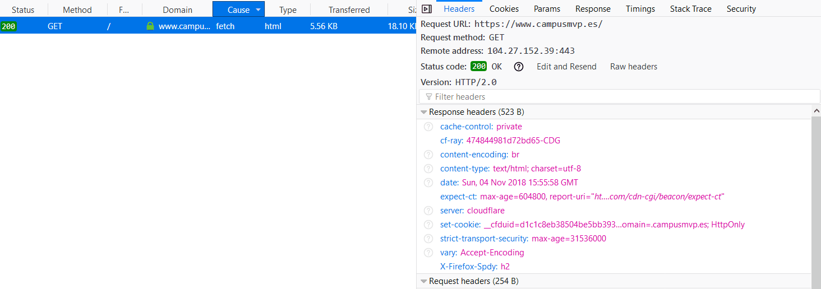This screenshot has height=289, width=821.
Task: Click the green lock security icon
Action: click(150, 26)
